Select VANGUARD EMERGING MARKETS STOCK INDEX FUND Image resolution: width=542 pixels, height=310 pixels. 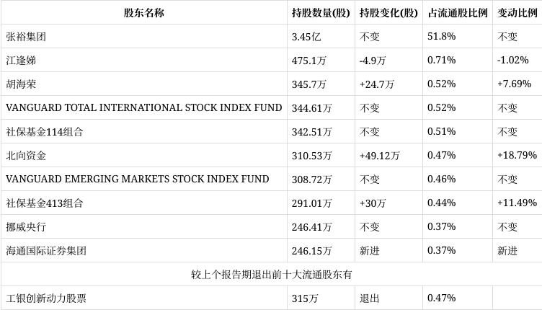(x=137, y=180)
